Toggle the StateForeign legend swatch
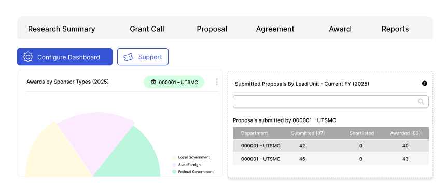Image resolution: width=447 pixels, height=189 pixels. click(x=174, y=165)
